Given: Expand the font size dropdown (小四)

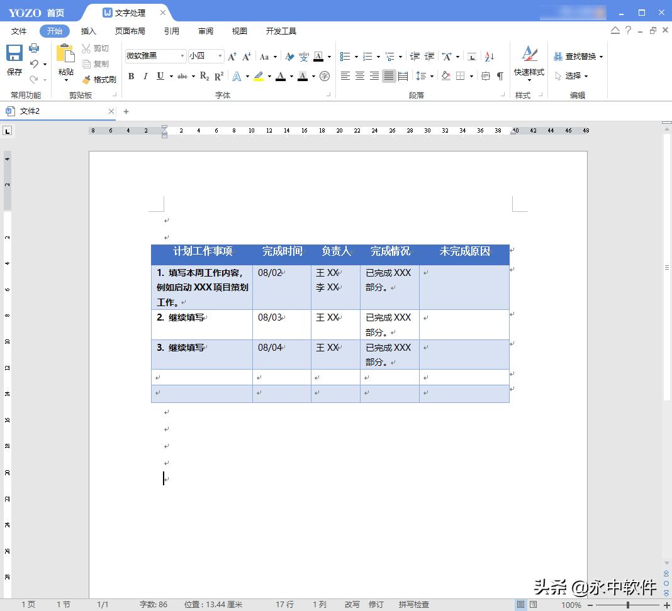Looking at the screenshot, I should point(220,57).
